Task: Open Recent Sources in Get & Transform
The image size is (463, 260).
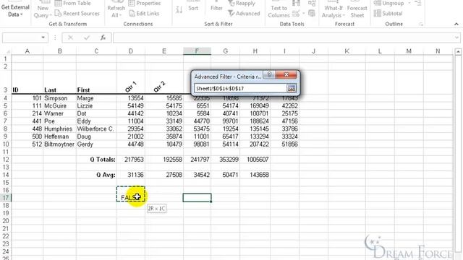Action: click(x=77, y=13)
